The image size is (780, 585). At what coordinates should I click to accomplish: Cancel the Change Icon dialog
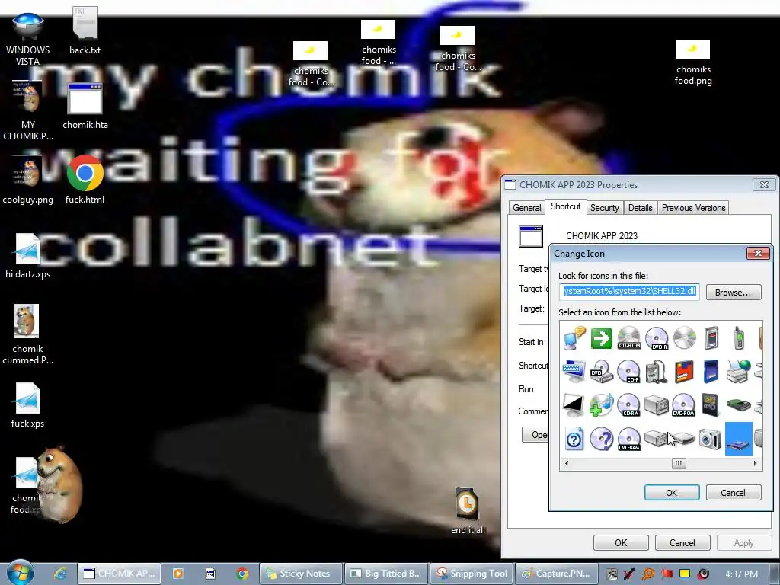pos(734,493)
